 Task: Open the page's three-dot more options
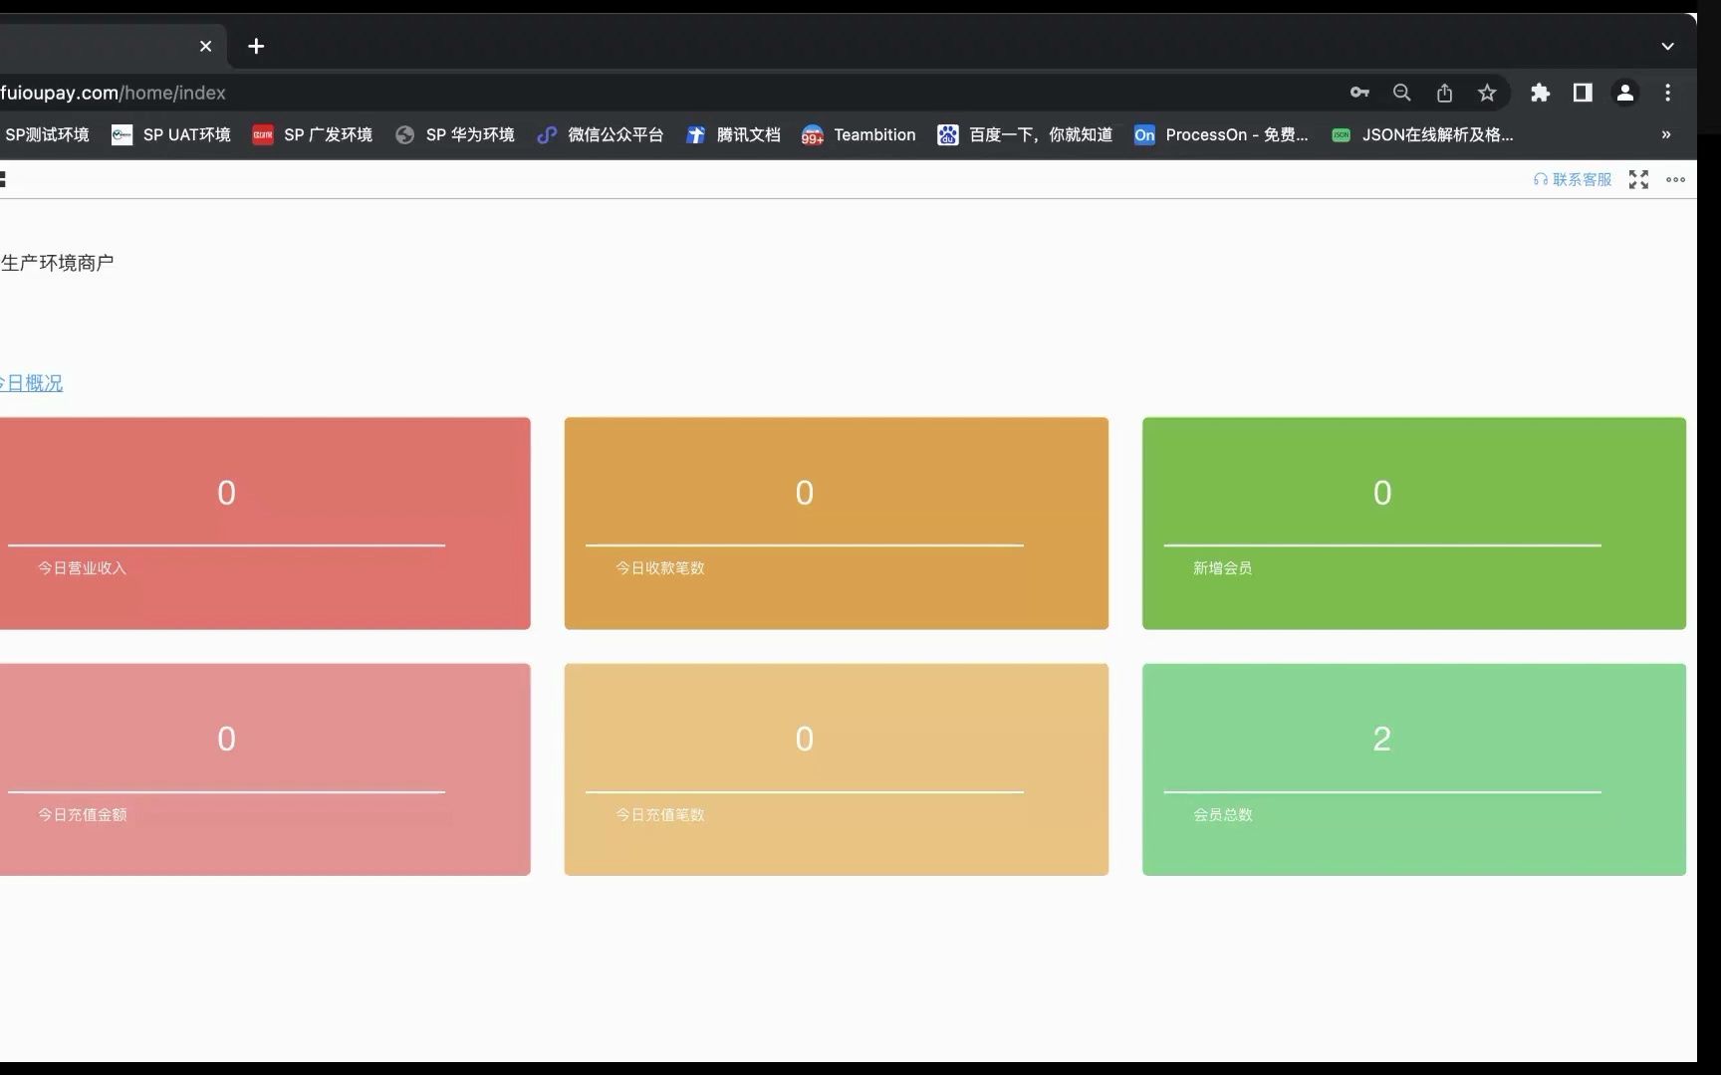tap(1676, 180)
